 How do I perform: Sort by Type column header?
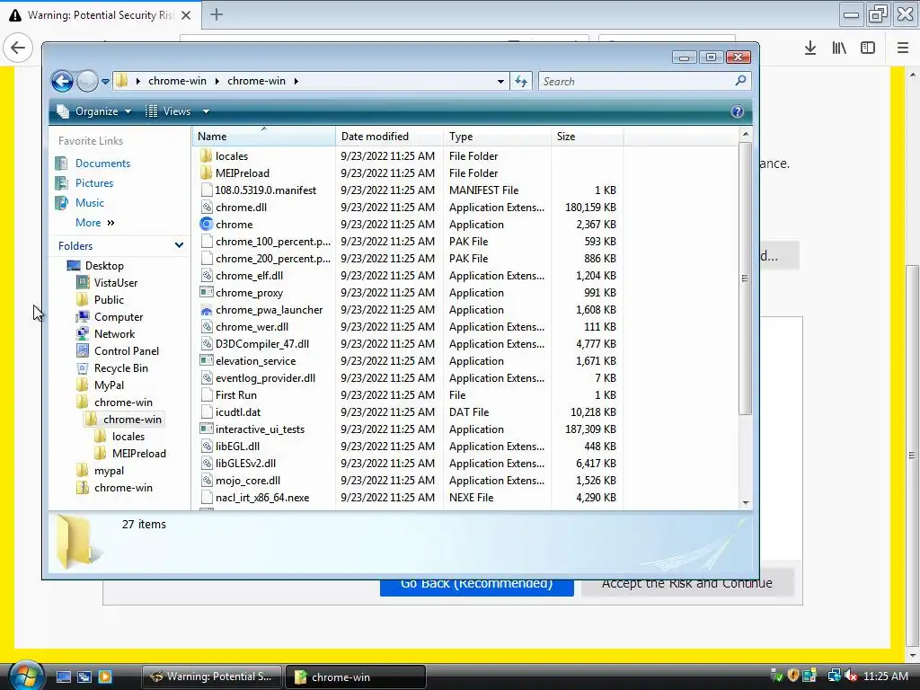pyautogui.click(x=497, y=137)
